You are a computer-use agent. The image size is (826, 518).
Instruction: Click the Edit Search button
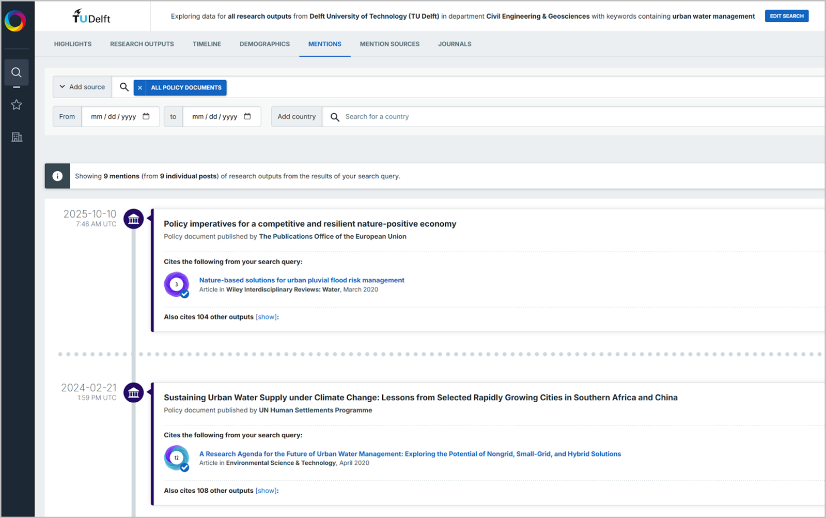click(x=786, y=16)
